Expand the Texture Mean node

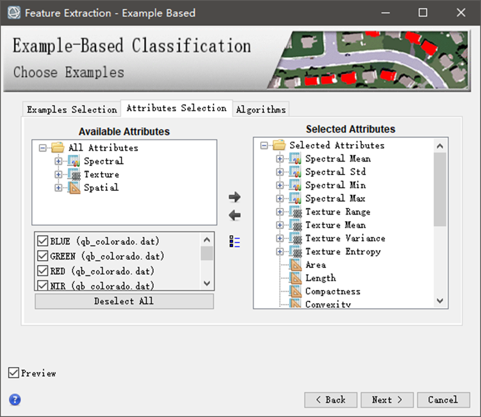point(280,225)
